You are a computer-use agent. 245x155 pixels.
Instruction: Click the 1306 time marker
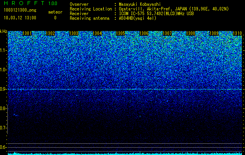144,33
